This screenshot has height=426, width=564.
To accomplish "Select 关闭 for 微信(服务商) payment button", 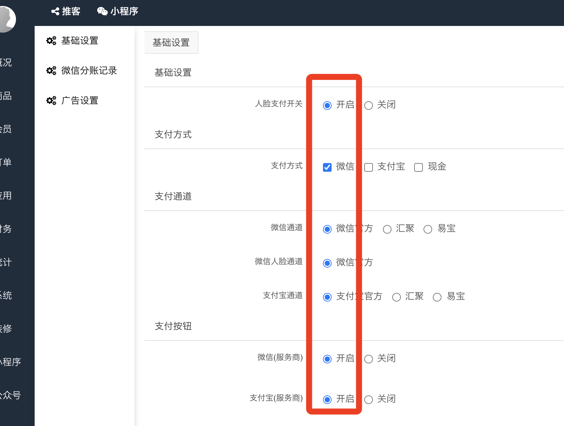I will 369,359.
